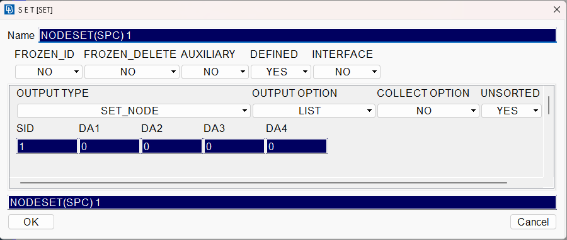This screenshot has width=567, height=240.
Task: Click the SID input field
Action: pos(47,146)
